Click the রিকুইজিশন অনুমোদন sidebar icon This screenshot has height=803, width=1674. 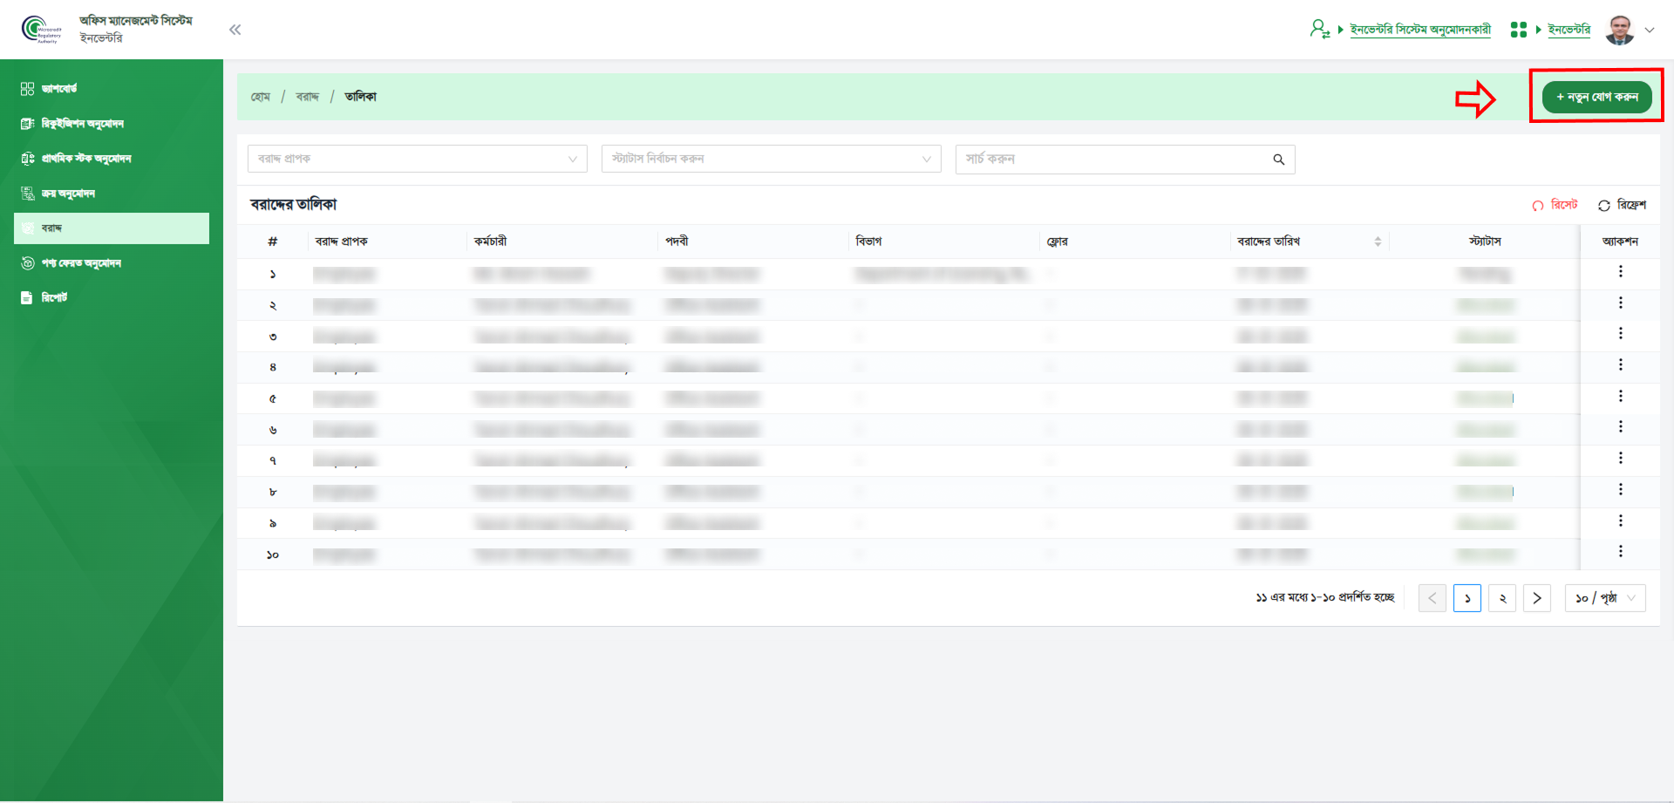tap(27, 124)
